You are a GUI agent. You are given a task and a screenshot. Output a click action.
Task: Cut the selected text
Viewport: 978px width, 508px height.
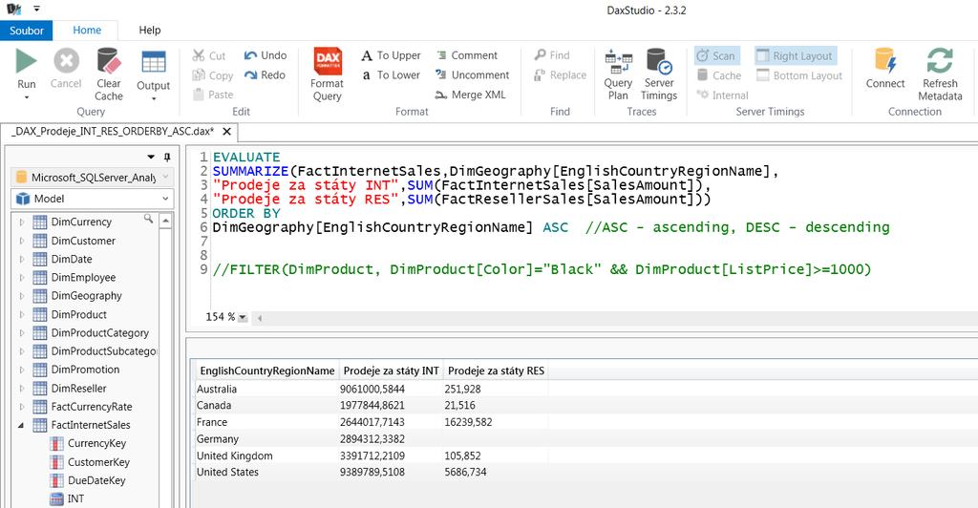(x=209, y=55)
